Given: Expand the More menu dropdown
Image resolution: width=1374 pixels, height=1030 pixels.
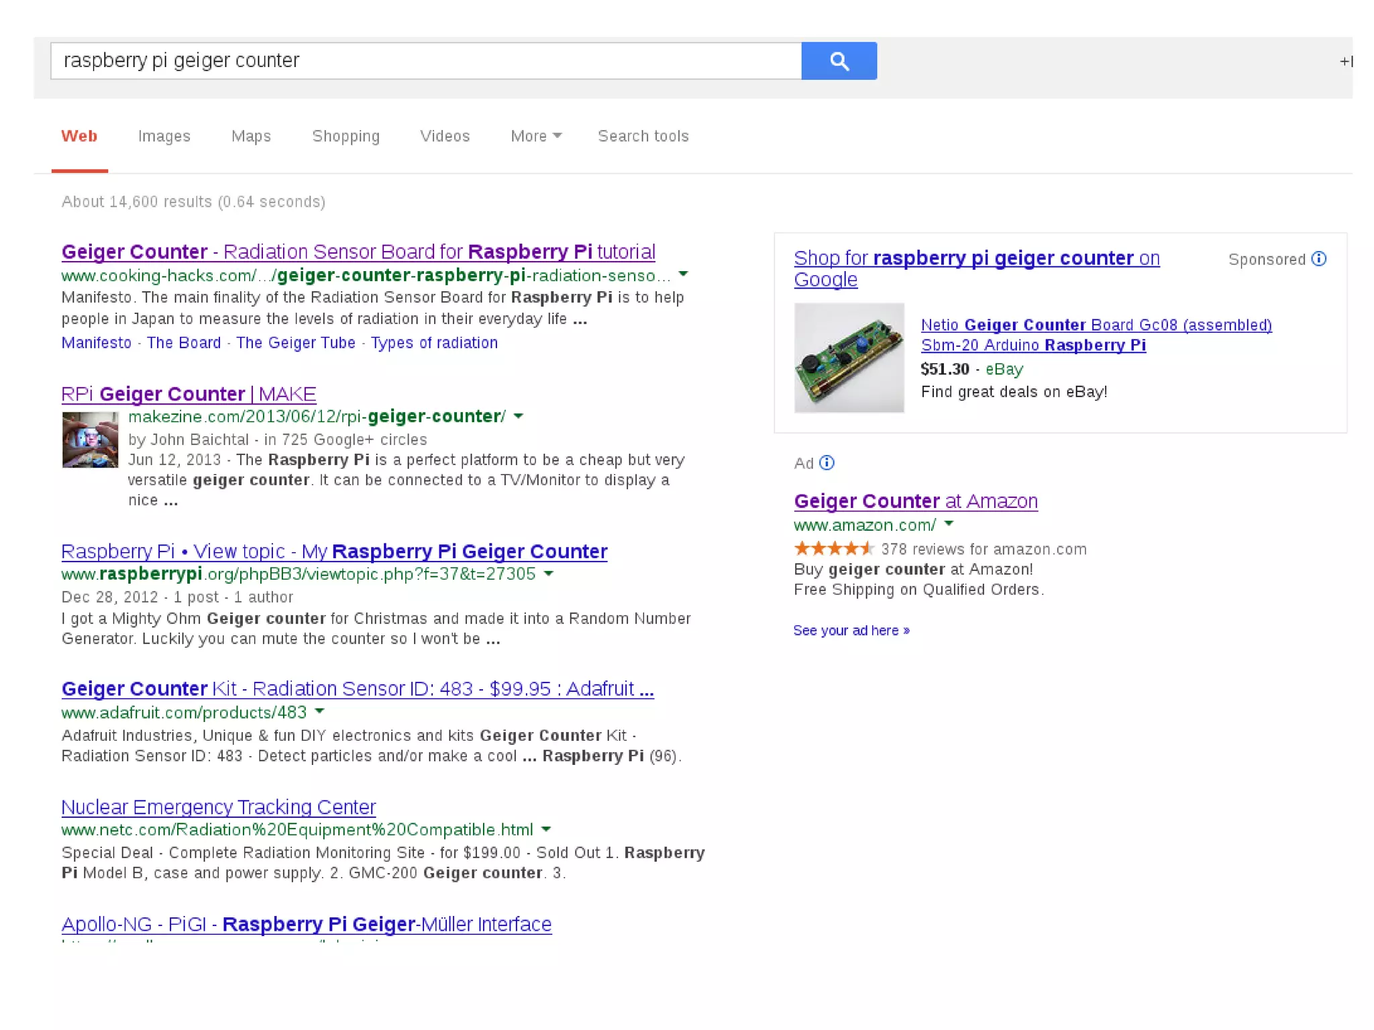Looking at the screenshot, I should tap(535, 136).
